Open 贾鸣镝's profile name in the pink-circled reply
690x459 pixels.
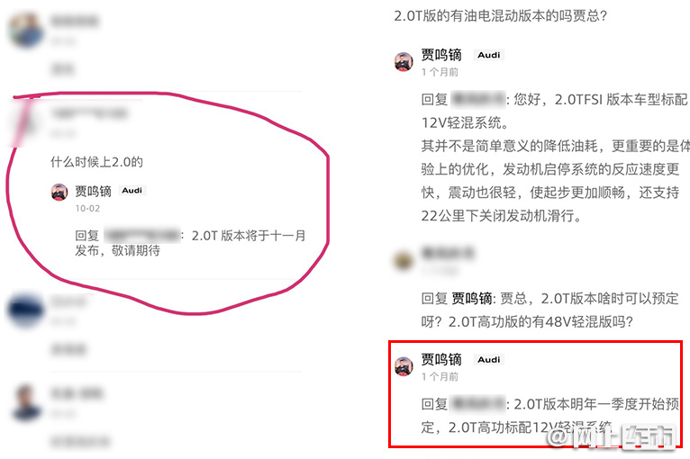coord(93,191)
